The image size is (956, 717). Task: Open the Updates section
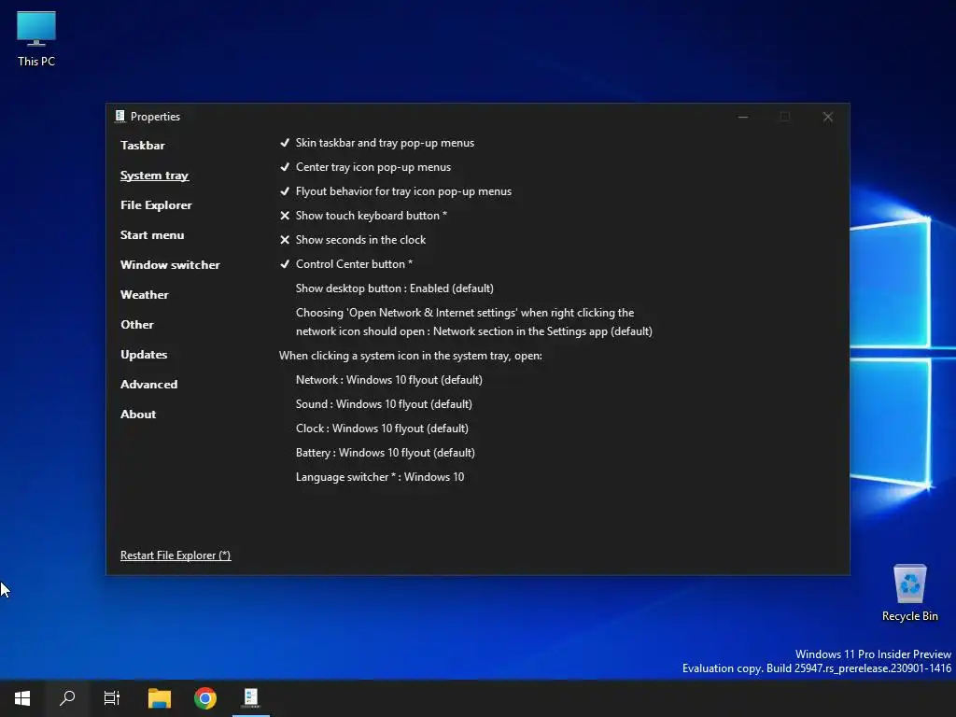pos(144,354)
